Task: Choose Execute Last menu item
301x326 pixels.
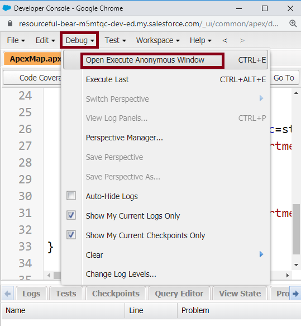Action: [x=165, y=79]
